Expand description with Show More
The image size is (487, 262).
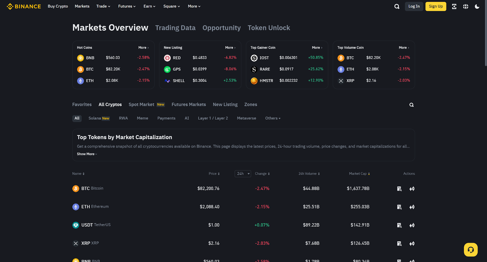(87, 154)
